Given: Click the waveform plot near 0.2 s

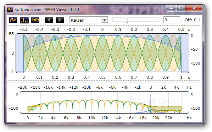Looking at the screenshot, I should click(55, 53).
